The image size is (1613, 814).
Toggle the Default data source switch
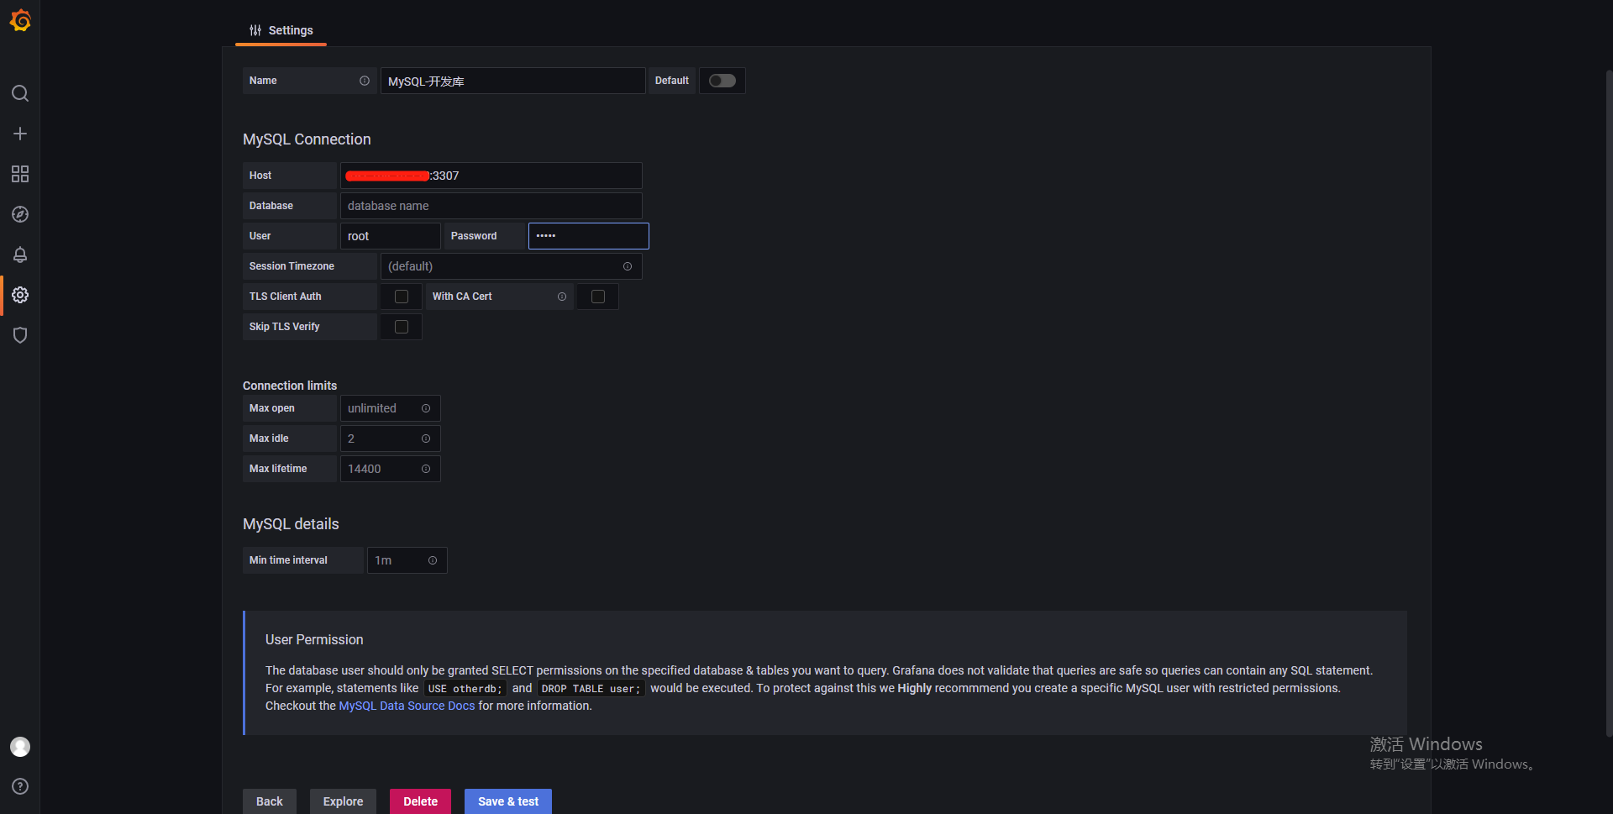coord(722,81)
